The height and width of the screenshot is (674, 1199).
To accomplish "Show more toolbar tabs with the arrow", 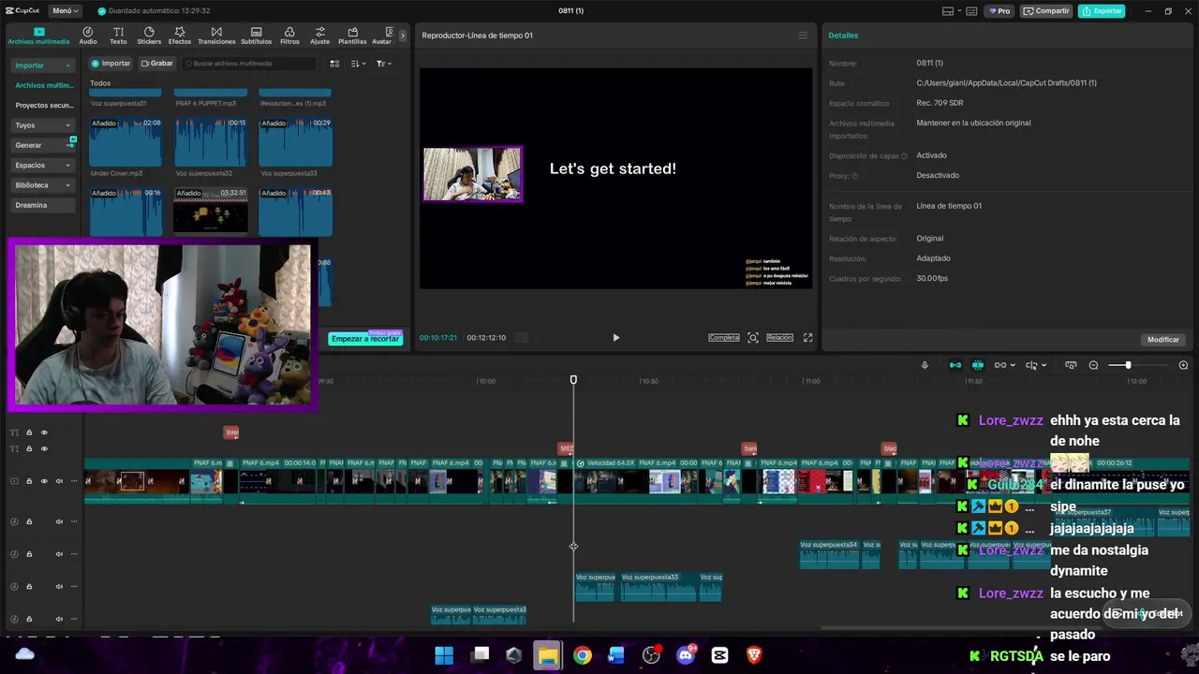I will [x=403, y=36].
